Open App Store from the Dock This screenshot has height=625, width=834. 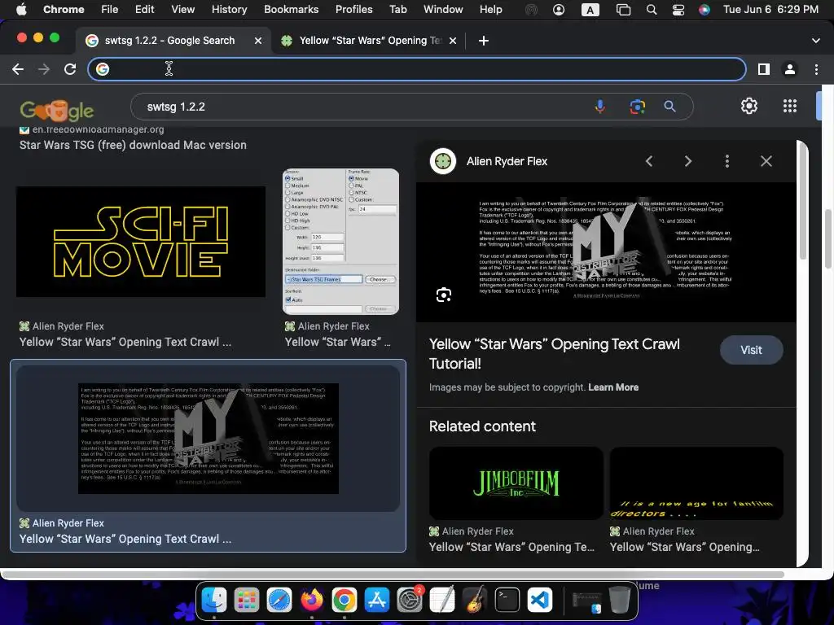click(x=376, y=601)
